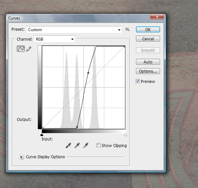Click the grayed-out Smooth button
This screenshot has height=188, width=198.
148,50
